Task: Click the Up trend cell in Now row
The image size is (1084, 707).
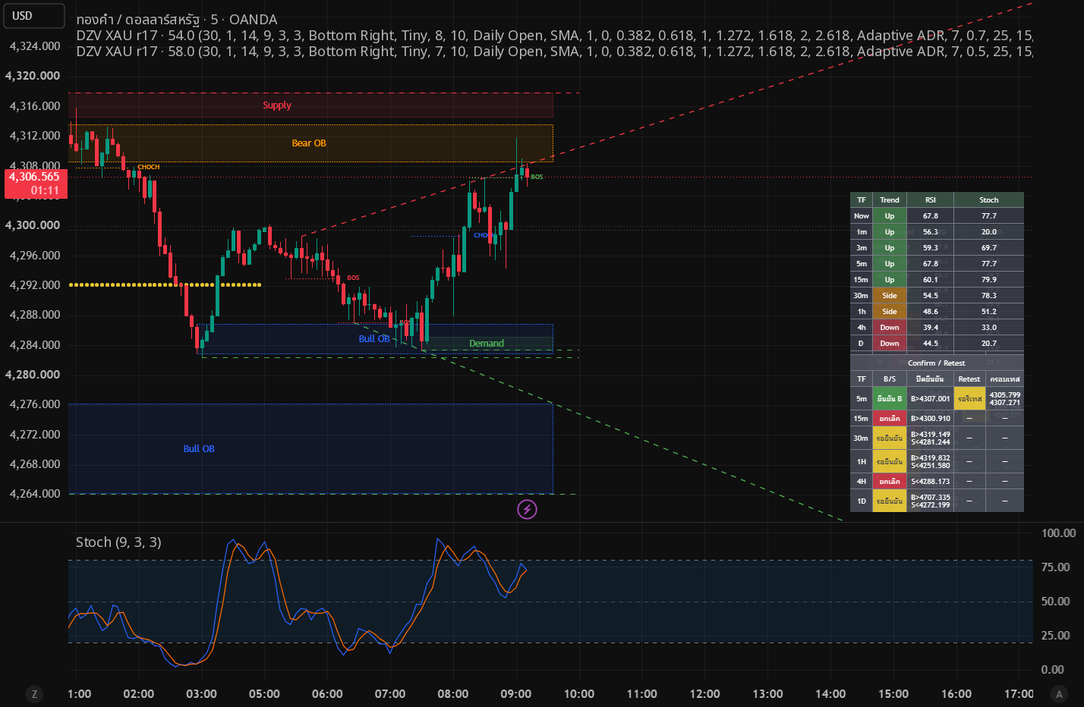Action: click(890, 216)
